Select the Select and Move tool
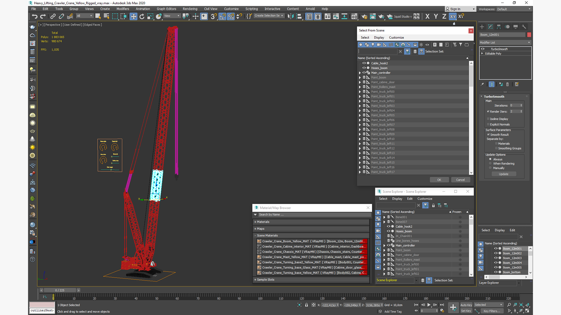Image resolution: width=561 pixels, height=315 pixels. tap(133, 16)
